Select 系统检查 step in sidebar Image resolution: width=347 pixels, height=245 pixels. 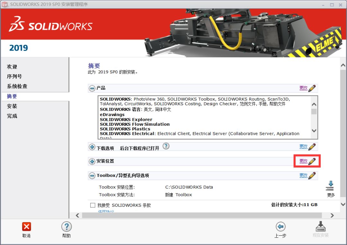[x=17, y=86]
